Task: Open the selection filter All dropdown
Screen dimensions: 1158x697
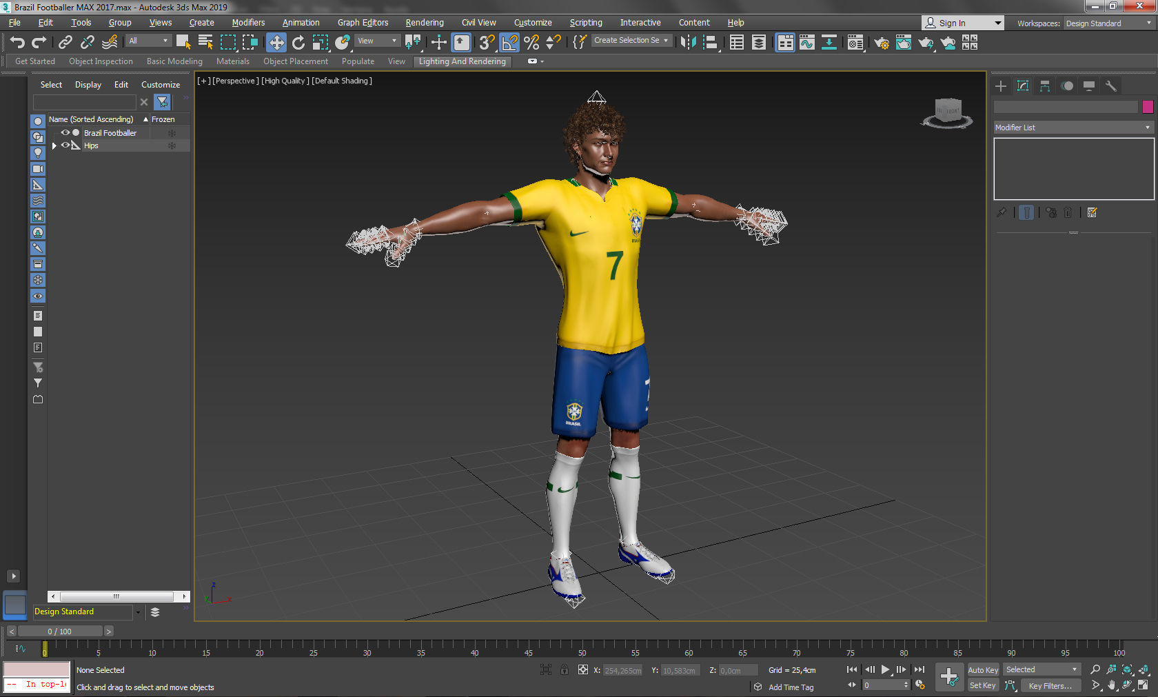Action: [x=148, y=41]
